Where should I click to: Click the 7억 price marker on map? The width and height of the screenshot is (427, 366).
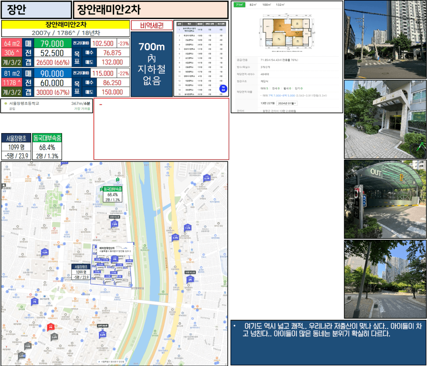(34, 301)
